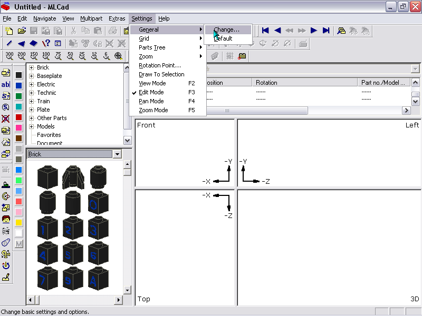The width and height of the screenshot is (422, 316).
Task: Expand the Brick tree node
Action: pyautogui.click(x=31, y=67)
